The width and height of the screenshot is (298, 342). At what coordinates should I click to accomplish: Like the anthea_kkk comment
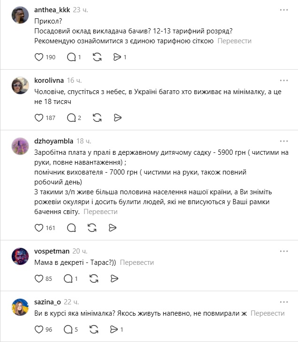coord(39,57)
